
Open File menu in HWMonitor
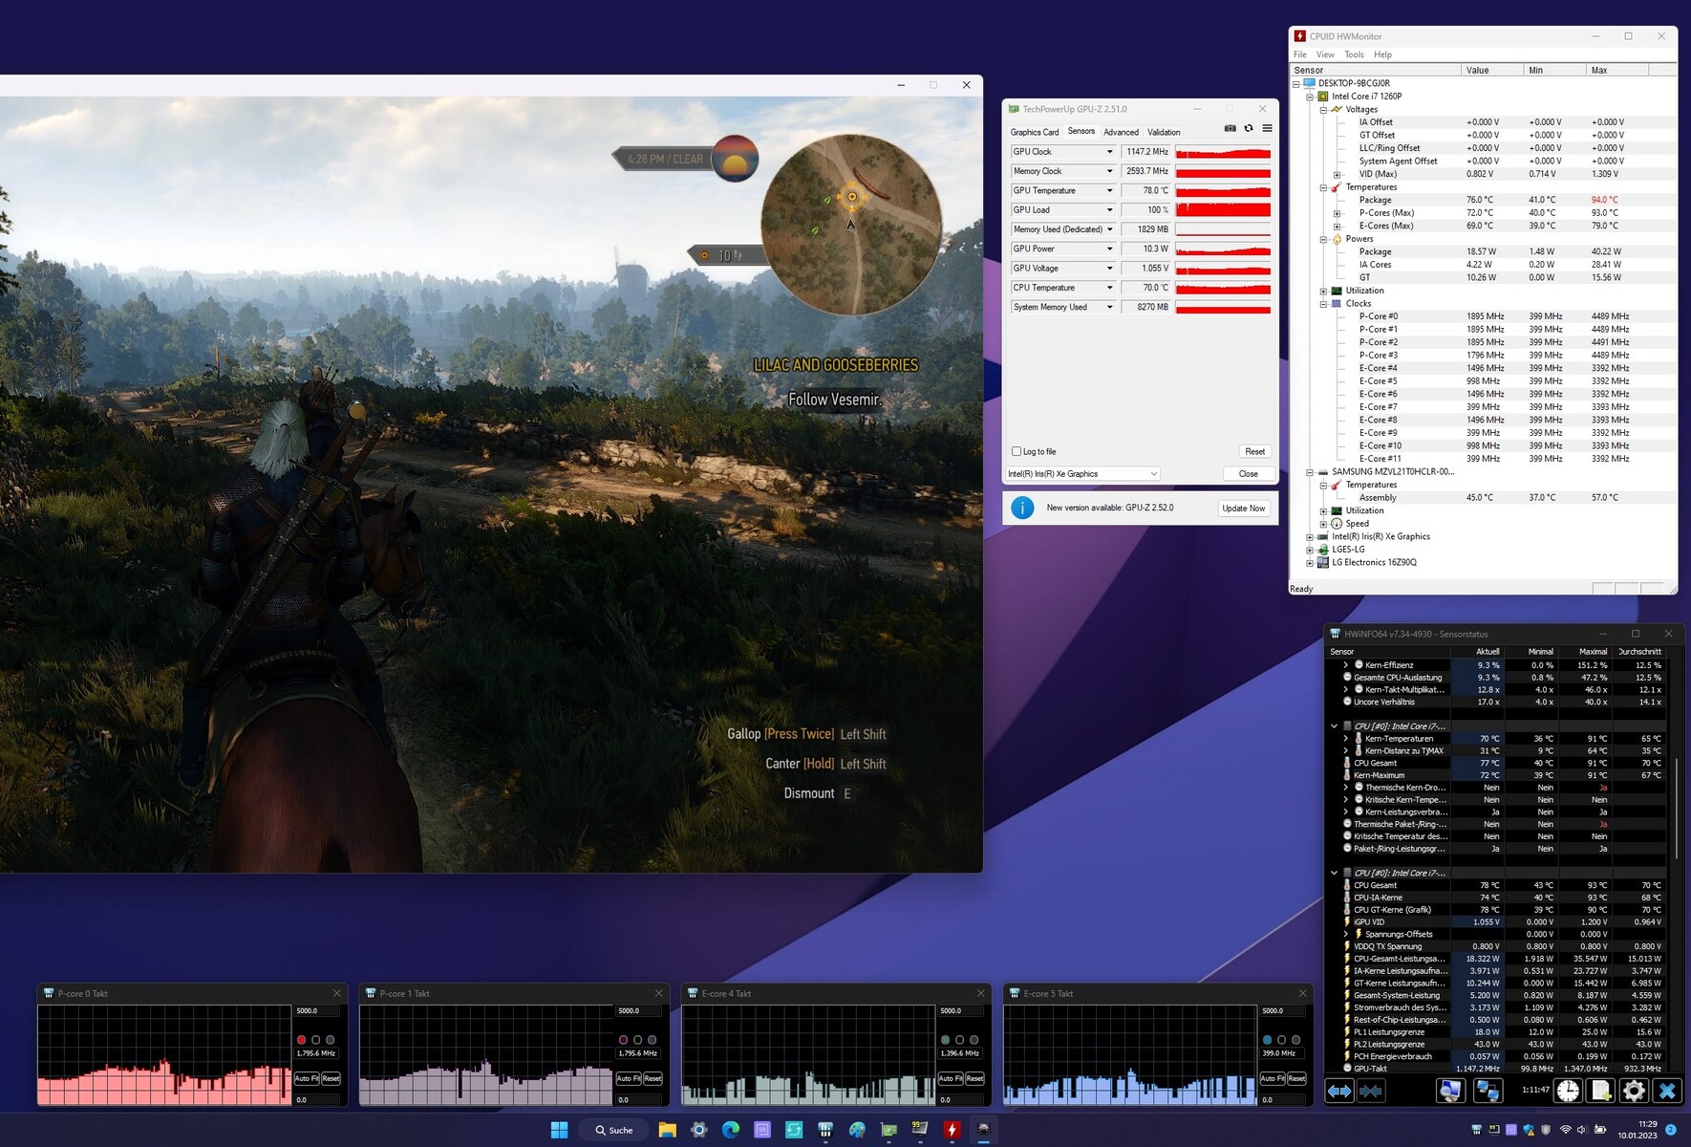[1299, 54]
